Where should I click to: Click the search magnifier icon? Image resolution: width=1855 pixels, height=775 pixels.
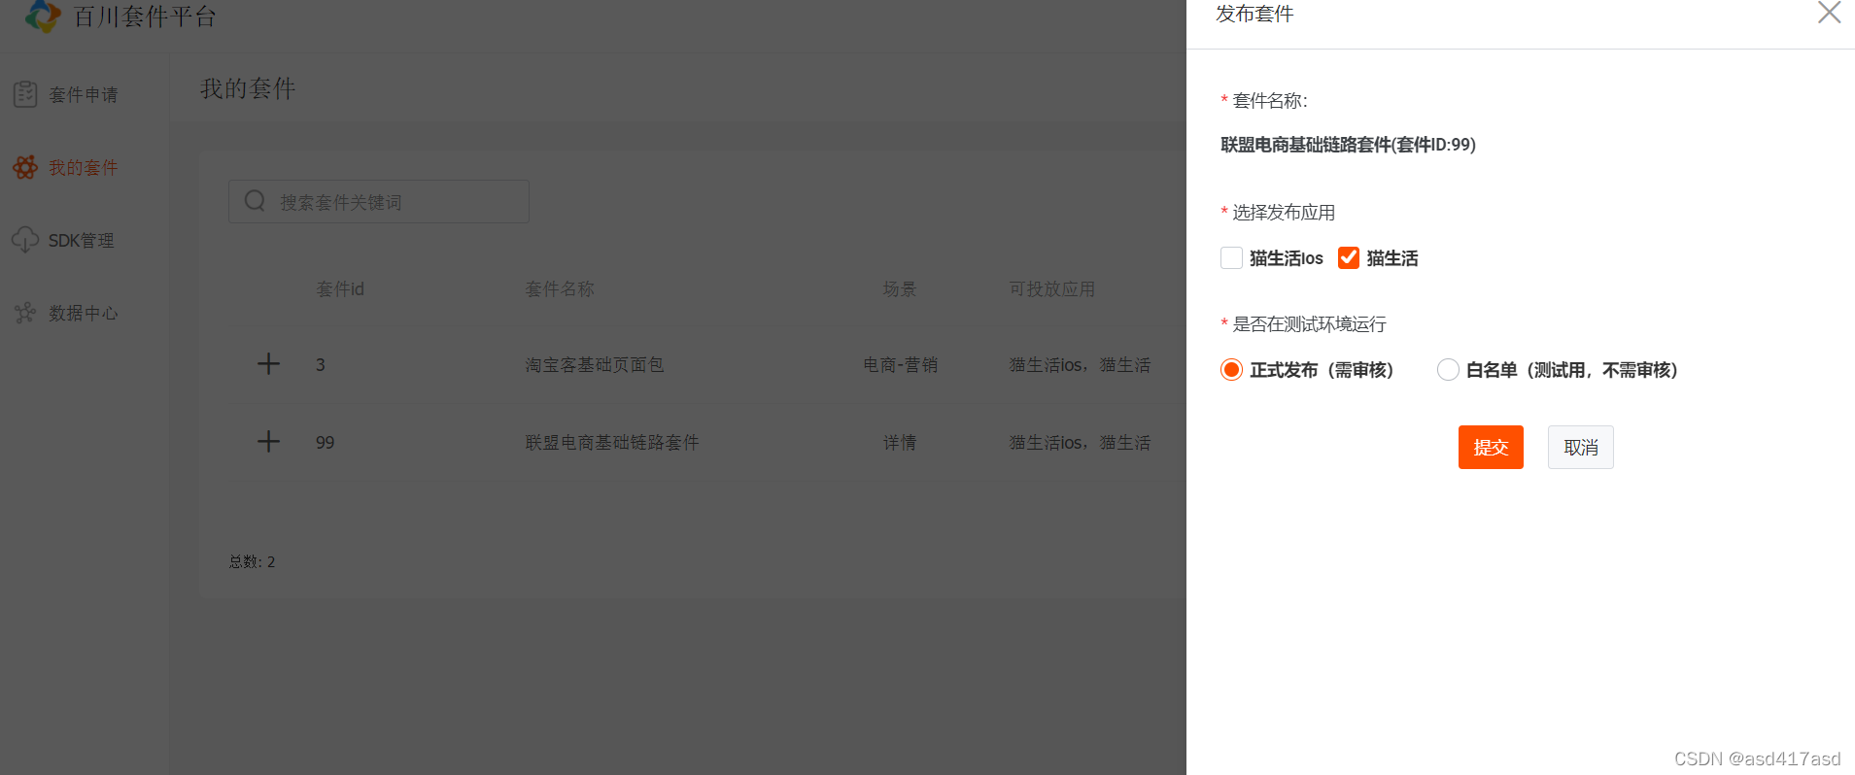(255, 201)
